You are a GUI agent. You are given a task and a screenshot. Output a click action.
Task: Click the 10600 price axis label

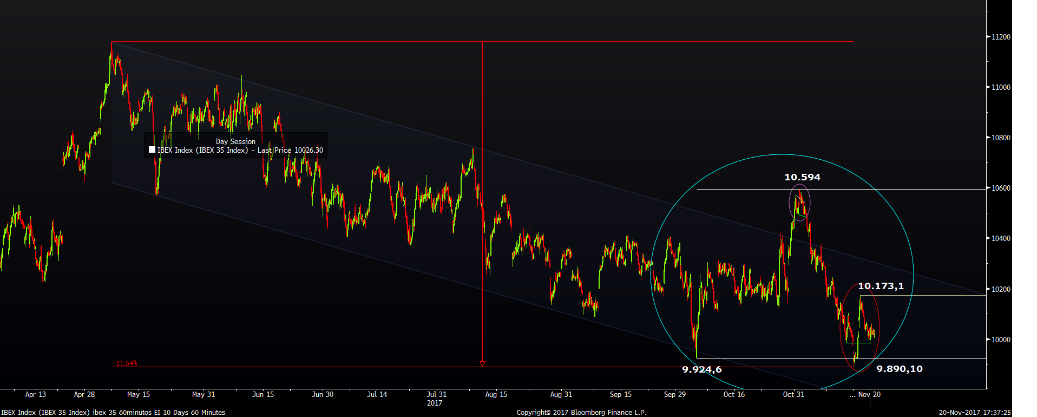click(1001, 188)
